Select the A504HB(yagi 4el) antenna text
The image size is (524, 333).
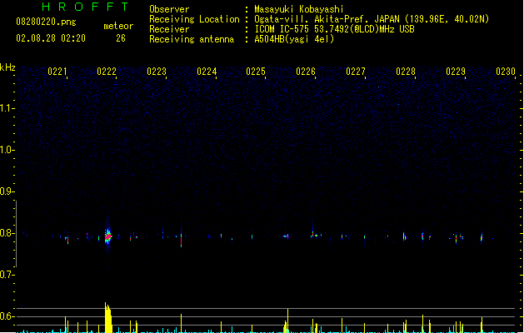(x=294, y=39)
